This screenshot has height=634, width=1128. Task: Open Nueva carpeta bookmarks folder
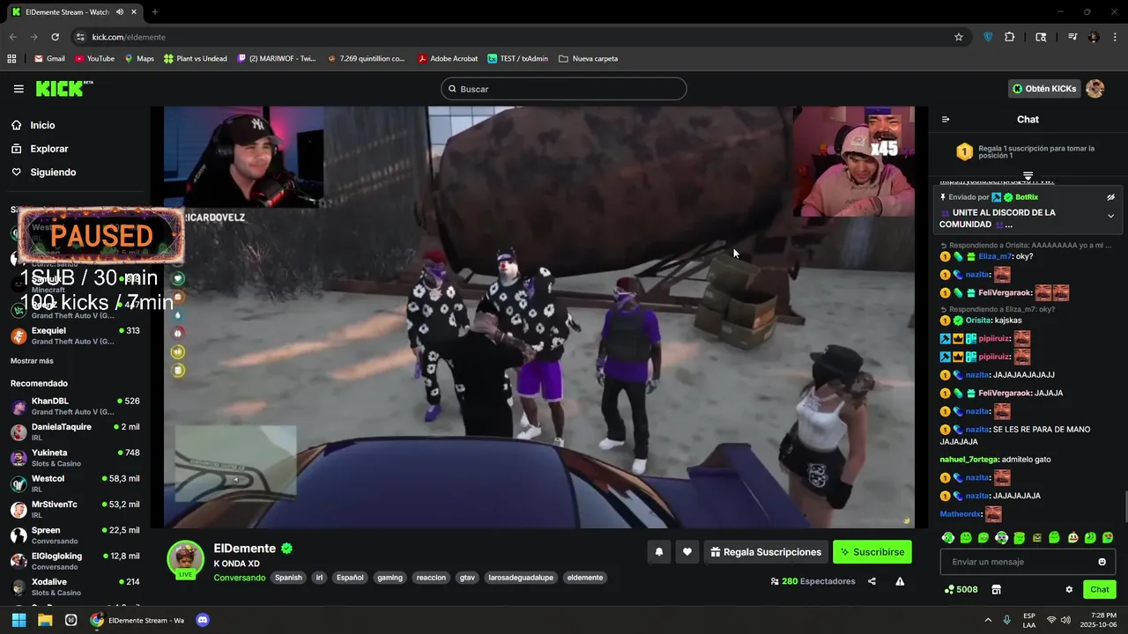[588, 59]
